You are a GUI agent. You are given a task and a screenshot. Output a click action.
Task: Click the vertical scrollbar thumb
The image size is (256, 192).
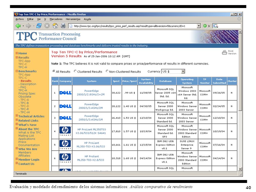pos(240,72)
